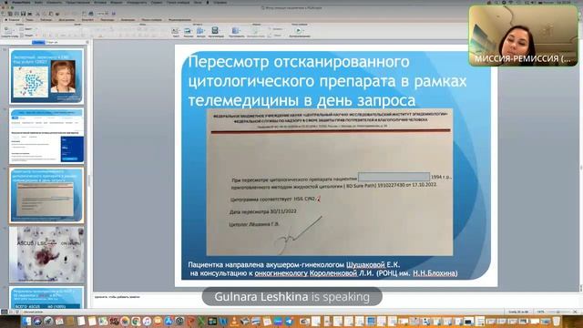583x328 pixels.
Task: Adjust the zoom slider in status bar
Action: click(558, 312)
